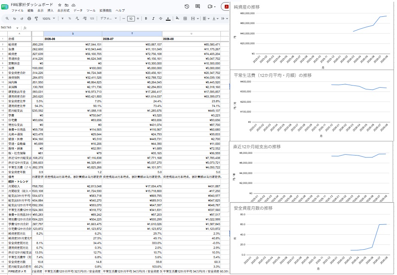
Task: Activate the paint format tool
Action: coord(36,18)
